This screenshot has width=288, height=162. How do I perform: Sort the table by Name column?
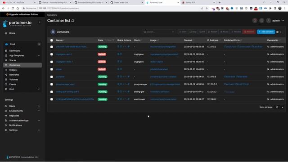60,40
